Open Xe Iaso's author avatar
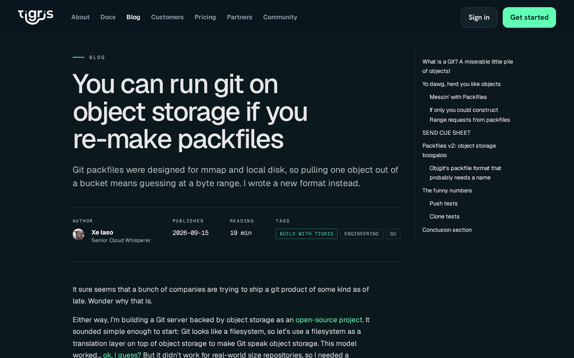 (x=78, y=234)
